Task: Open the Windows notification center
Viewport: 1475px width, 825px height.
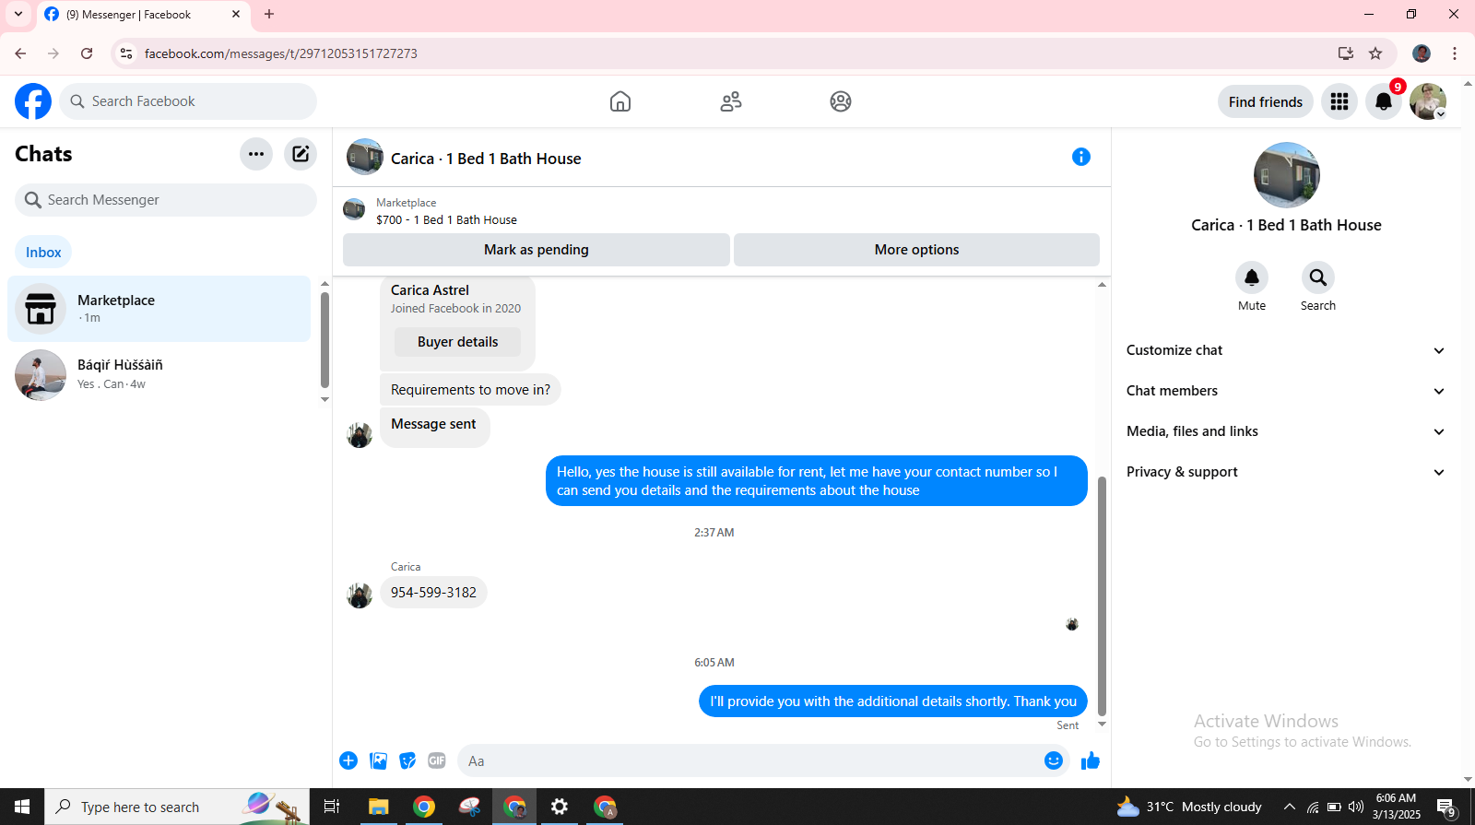Action: point(1446,807)
